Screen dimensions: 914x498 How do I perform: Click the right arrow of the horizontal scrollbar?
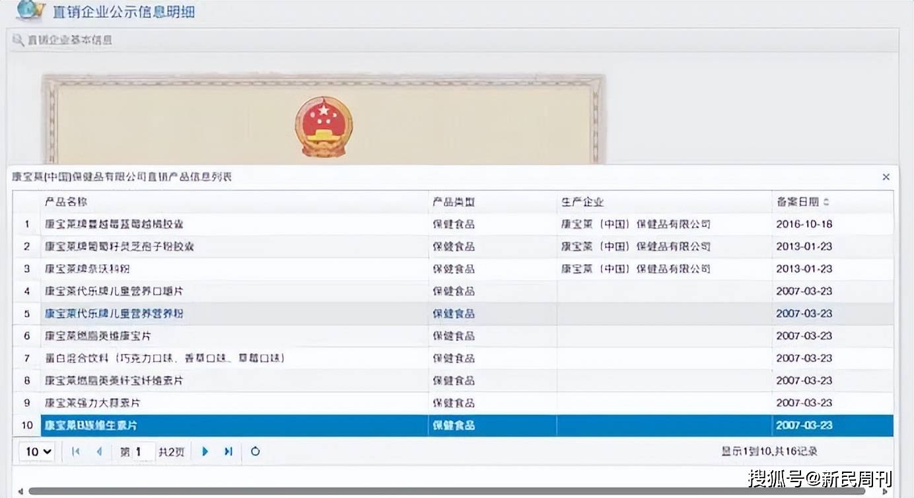(x=886, y=492)
